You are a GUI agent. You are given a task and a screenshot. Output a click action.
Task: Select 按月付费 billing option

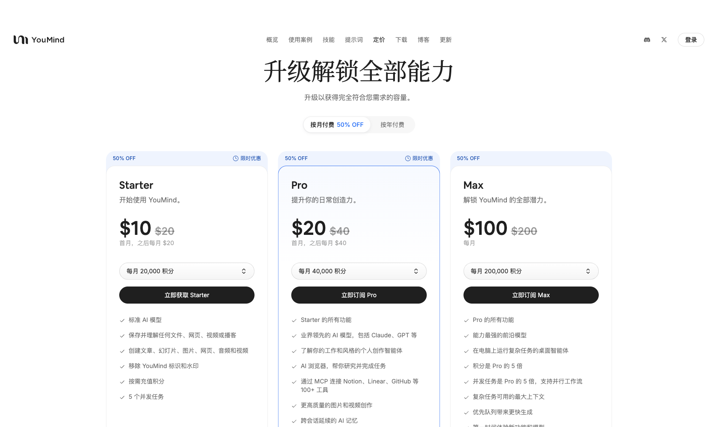(x=337, y=125)
